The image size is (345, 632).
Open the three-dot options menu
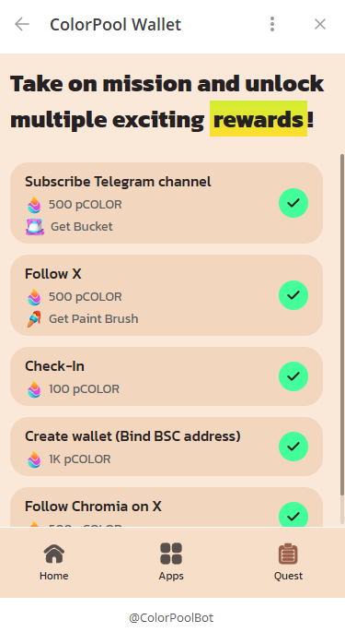point(272,24)
